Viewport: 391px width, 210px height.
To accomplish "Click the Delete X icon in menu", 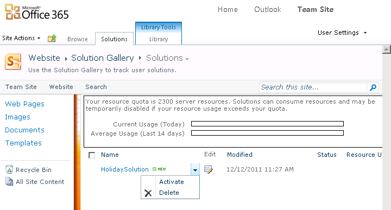I will click(148, 193).
